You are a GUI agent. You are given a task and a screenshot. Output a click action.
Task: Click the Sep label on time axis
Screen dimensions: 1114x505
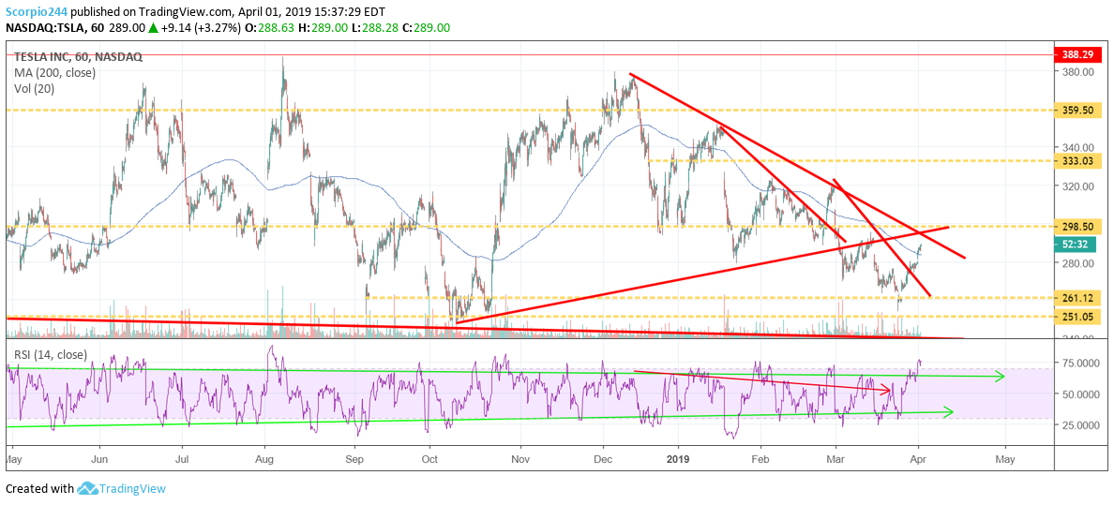click(356, 459)
